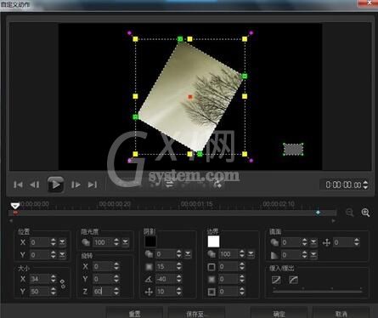The width and height of the screenshot is (378, 318).
Task: Click the shadow direction angle icon
Action: (x=149, y=279)
